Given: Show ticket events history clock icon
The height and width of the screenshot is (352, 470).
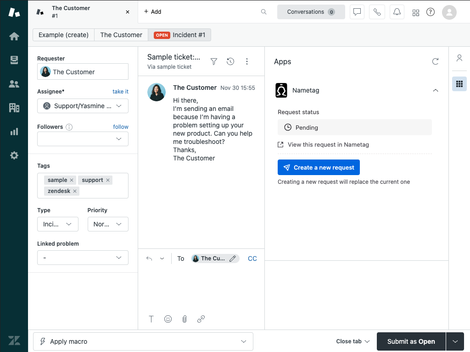Looking at the screenshot, I should 230,61.
